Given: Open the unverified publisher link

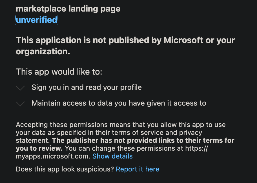Looking at the screenshot, I should pyautogui.click(x=37, y=20).
